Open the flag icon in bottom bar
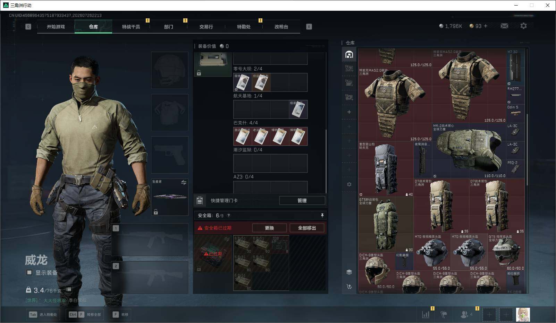 click(x=444, y=314)
